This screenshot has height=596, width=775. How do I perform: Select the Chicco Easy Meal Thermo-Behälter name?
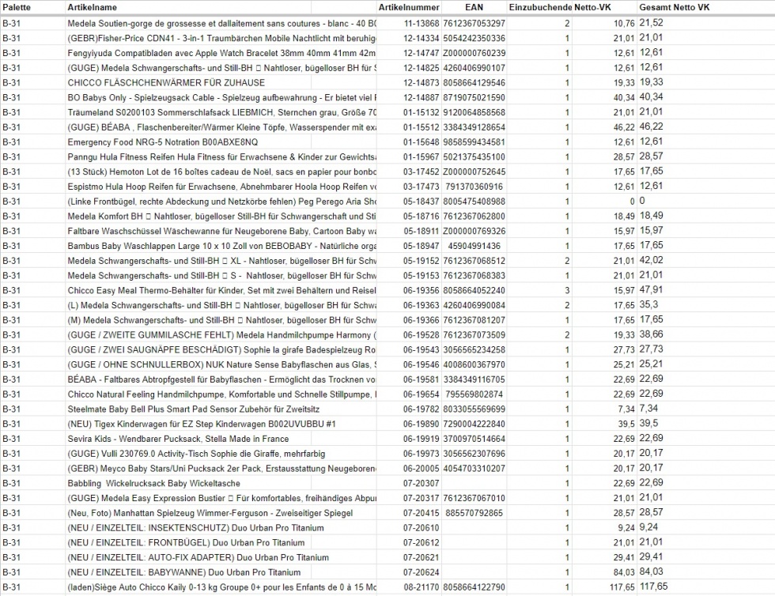(x=221, y=290)
